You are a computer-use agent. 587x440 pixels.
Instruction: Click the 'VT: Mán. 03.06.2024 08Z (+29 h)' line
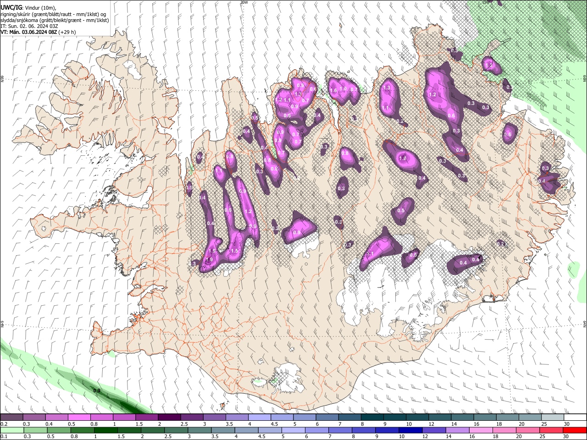(x=38, y=32)
